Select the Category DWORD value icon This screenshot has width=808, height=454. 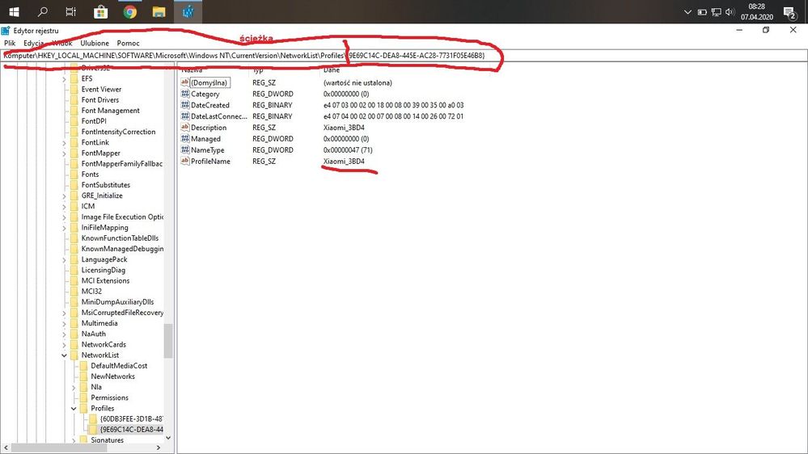(x=185, y=94)
